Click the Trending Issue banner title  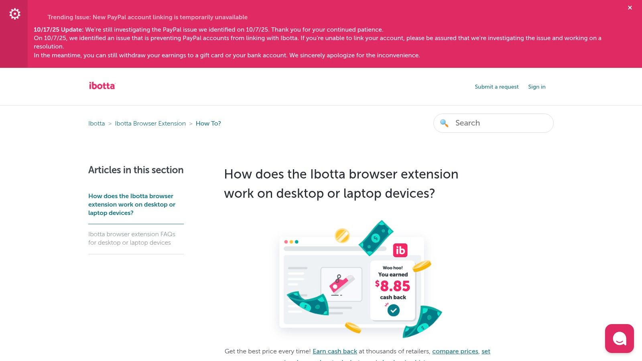coord(147,17)
